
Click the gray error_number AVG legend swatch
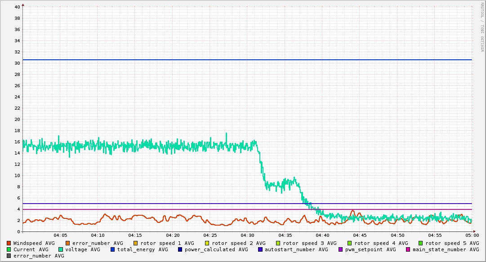(9, 256)
